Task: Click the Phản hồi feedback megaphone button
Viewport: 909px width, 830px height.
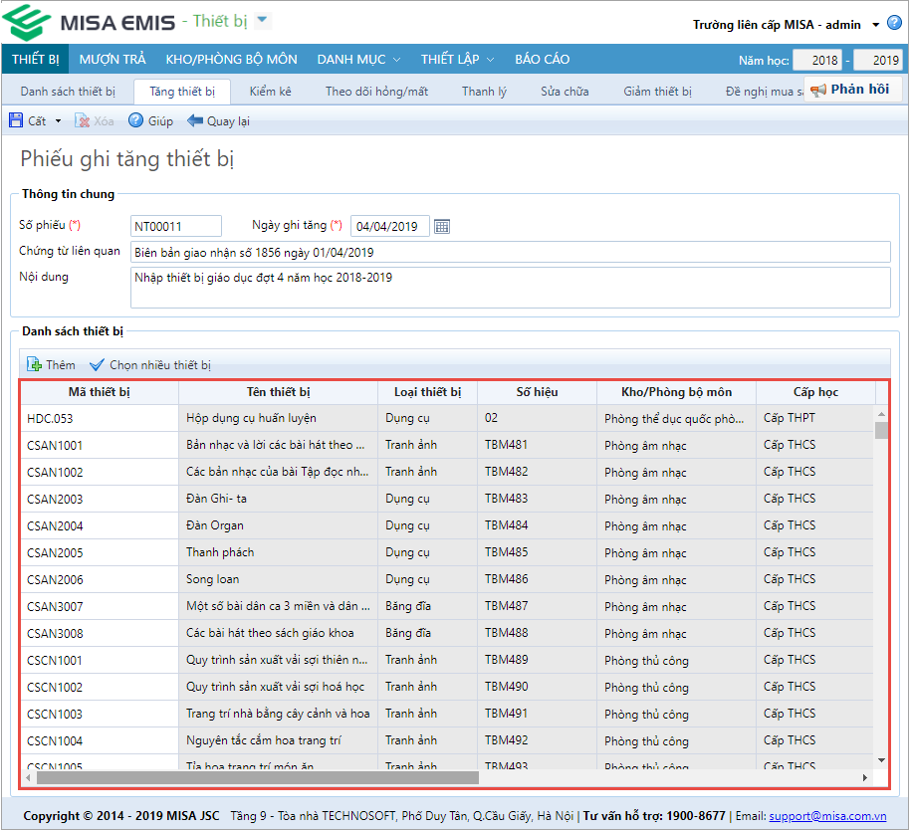Action: [852, 91]
